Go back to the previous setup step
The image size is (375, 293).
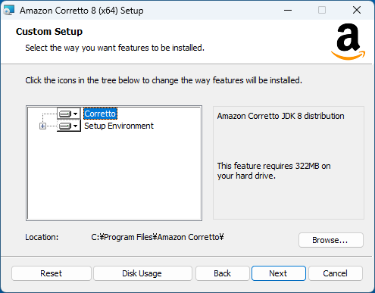(x=222, y=273)
